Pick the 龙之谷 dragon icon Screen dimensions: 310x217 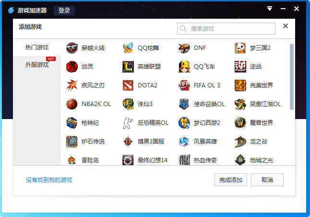coord(240,142)
